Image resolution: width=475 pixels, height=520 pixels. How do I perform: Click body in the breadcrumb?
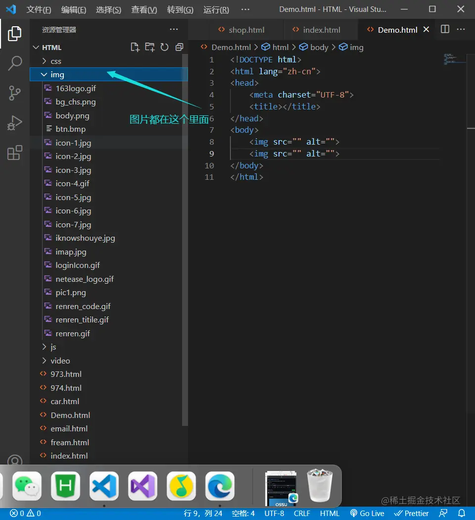tap(313, 48)
